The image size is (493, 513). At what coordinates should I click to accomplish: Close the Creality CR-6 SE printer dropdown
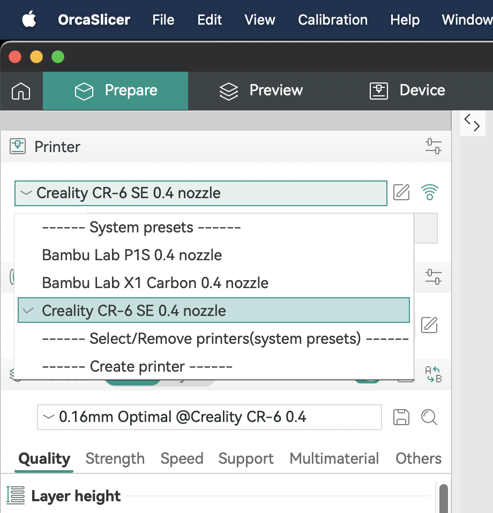(200, 193)
